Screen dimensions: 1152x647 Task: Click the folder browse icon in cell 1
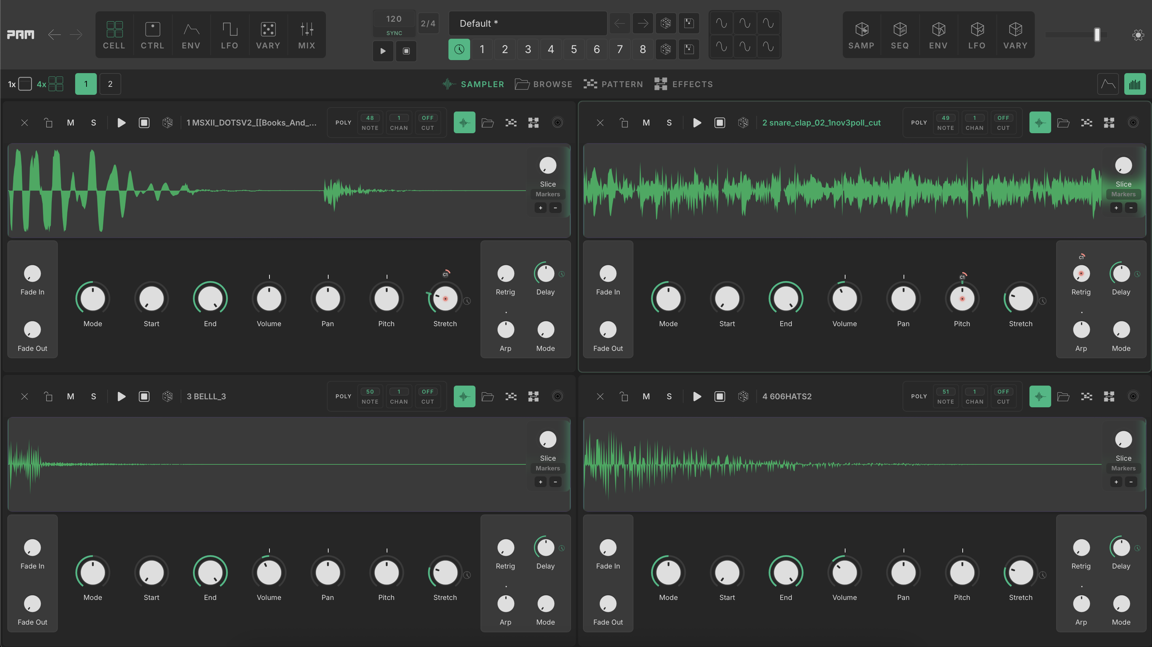(488, 123)
